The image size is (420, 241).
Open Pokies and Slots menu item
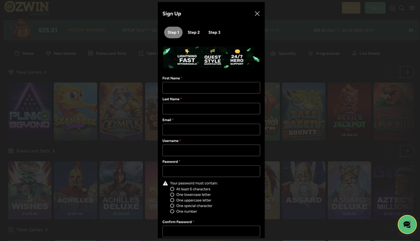click(107, 54)
